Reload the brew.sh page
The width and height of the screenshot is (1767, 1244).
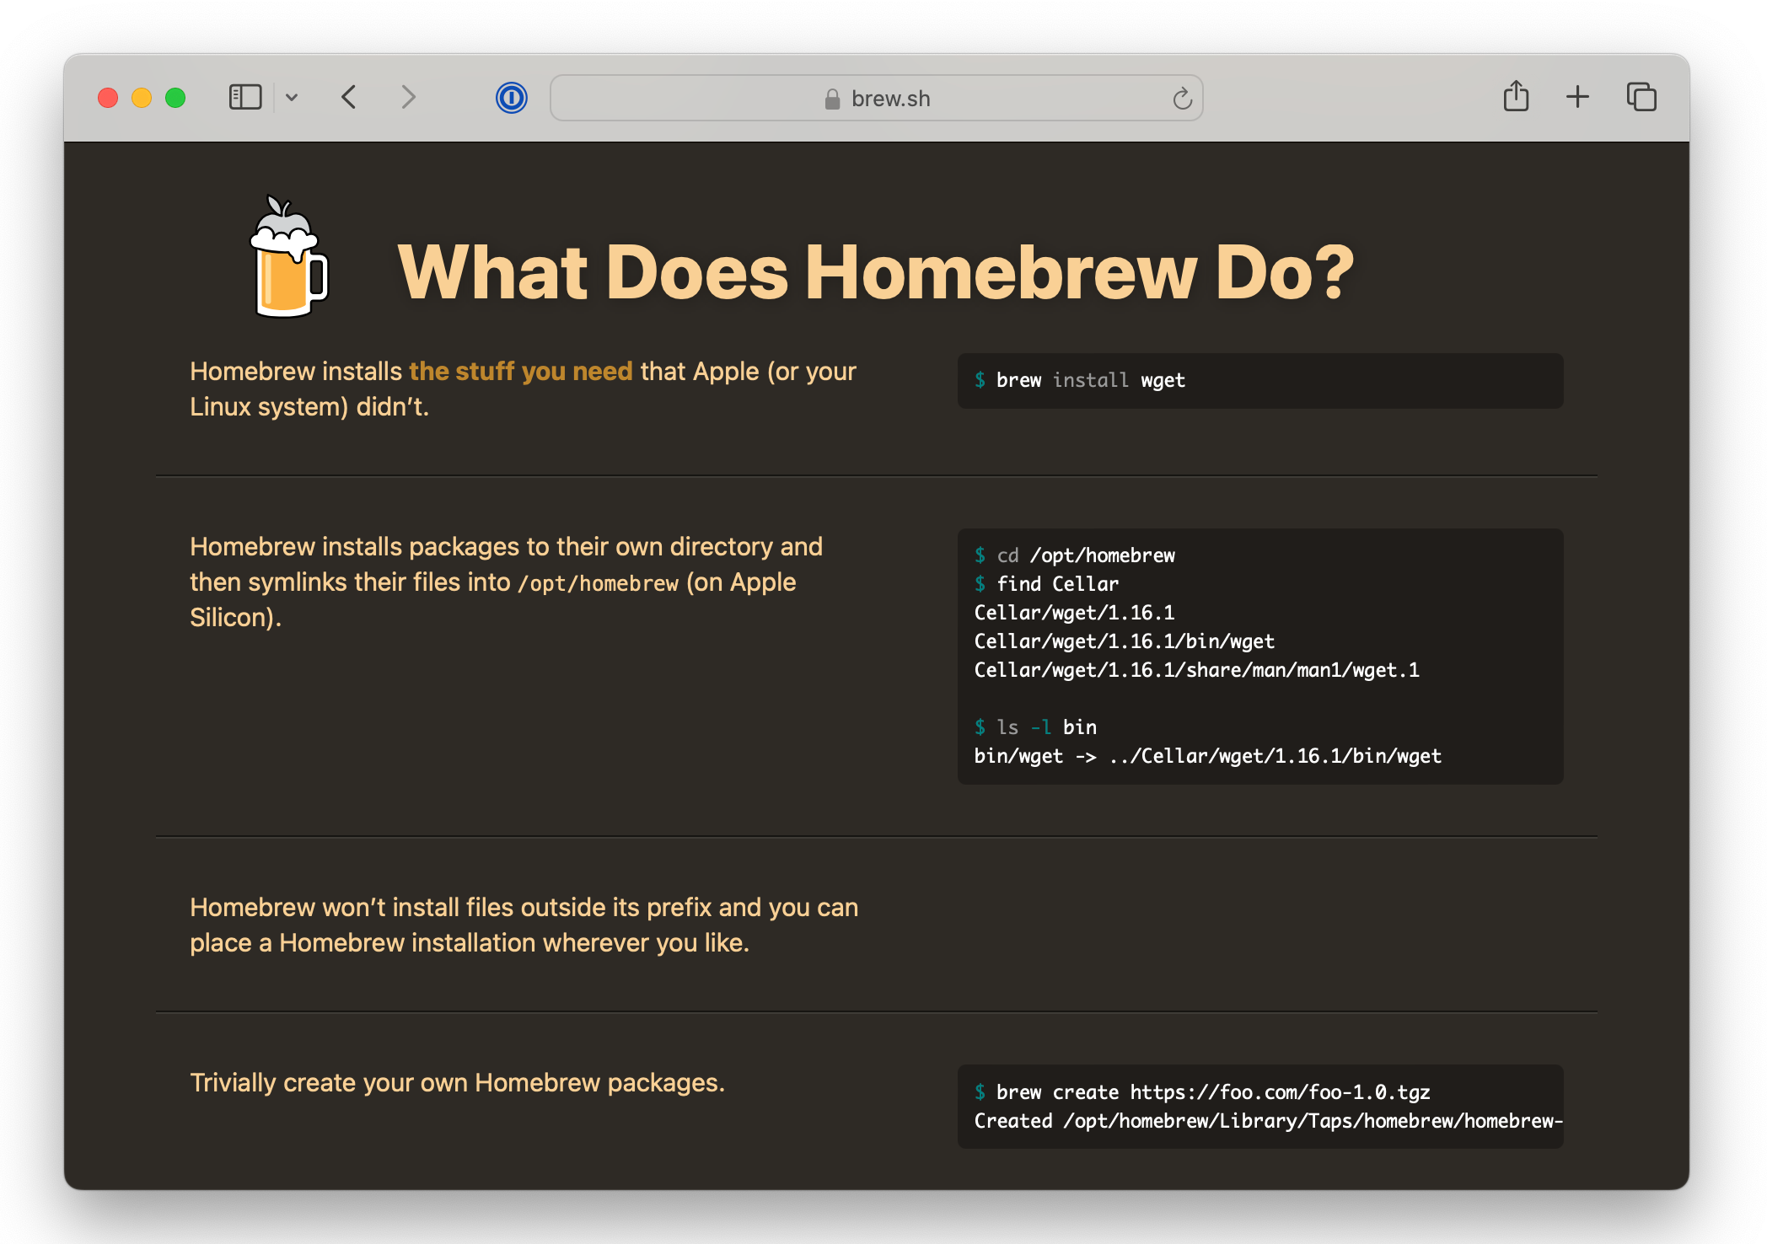tap(1182, 99)
